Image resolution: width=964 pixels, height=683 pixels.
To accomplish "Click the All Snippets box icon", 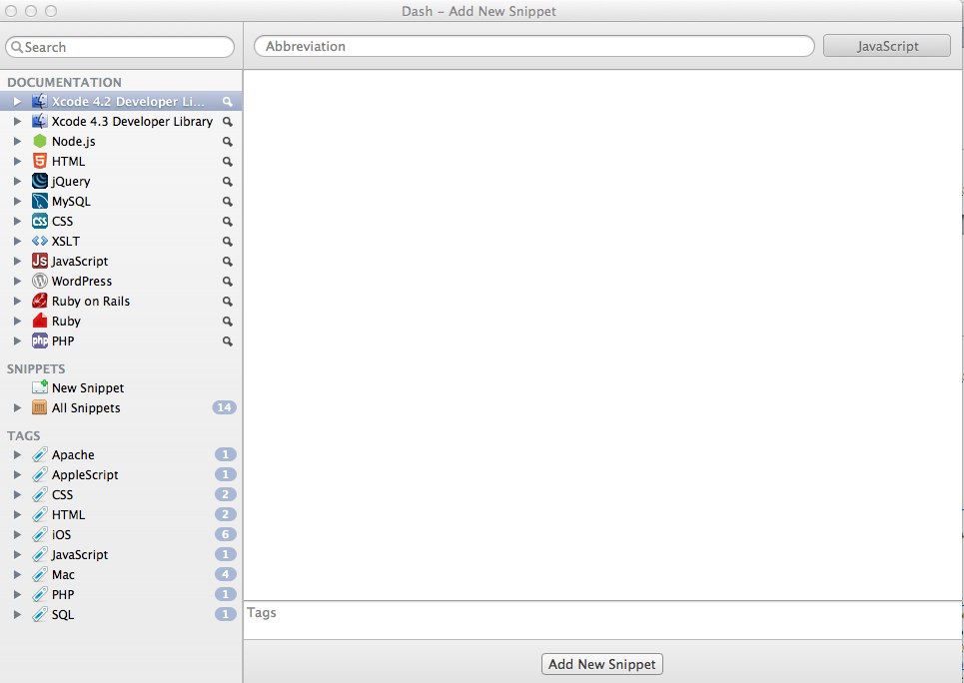I will click(x=40, y=407).
